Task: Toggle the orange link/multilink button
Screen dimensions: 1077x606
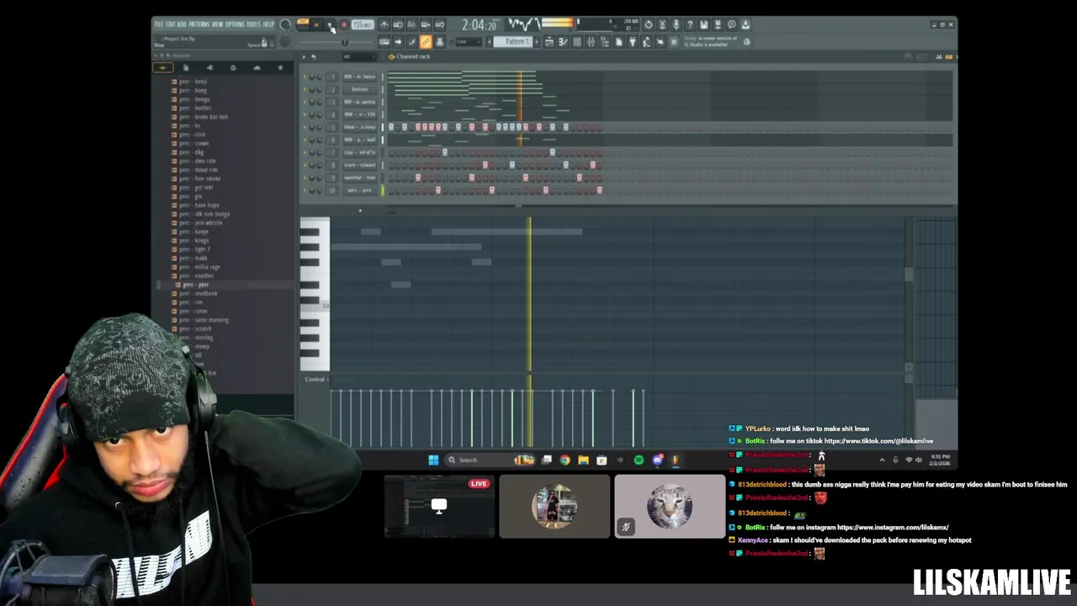Action: 425,41
